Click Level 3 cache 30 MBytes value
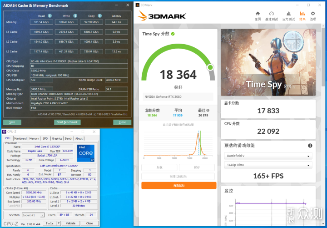The width and height of the screenshot is (327, 228). tap(79, 206)
